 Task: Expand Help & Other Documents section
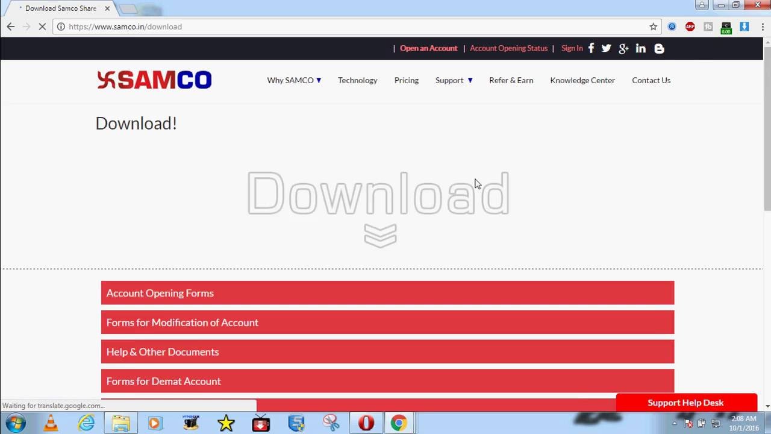[387, 352]
